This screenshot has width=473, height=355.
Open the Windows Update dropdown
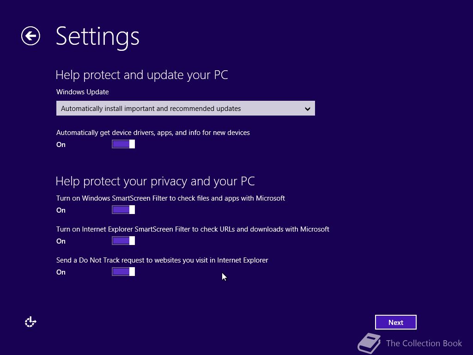click(x=186, y=108)
